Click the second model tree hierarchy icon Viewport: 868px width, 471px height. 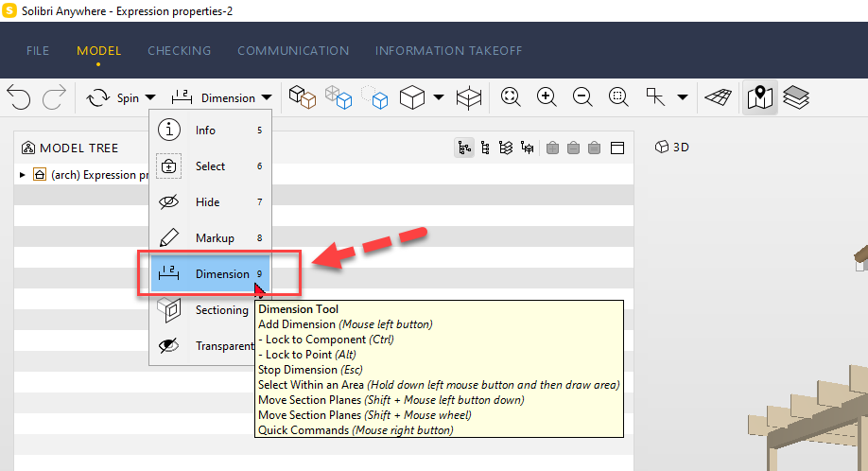(x=485, y=148)
